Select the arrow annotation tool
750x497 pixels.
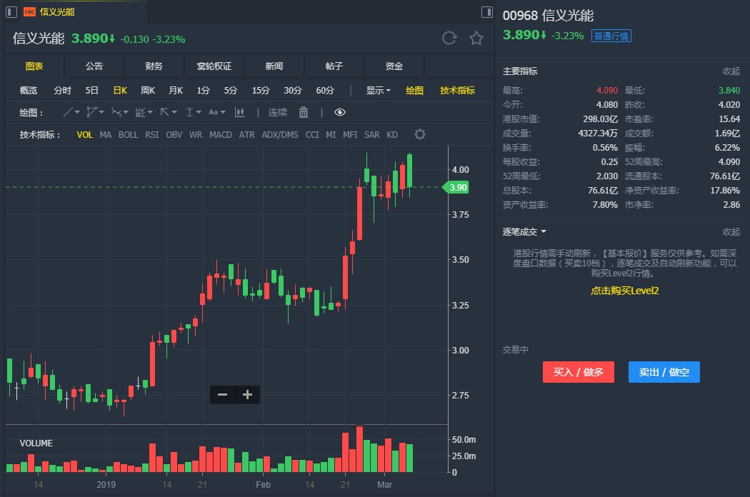(164, 112)
